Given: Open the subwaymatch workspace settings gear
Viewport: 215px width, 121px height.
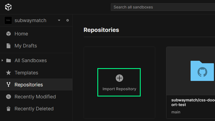Looking at the screenshot, I should tap(67, 20).
